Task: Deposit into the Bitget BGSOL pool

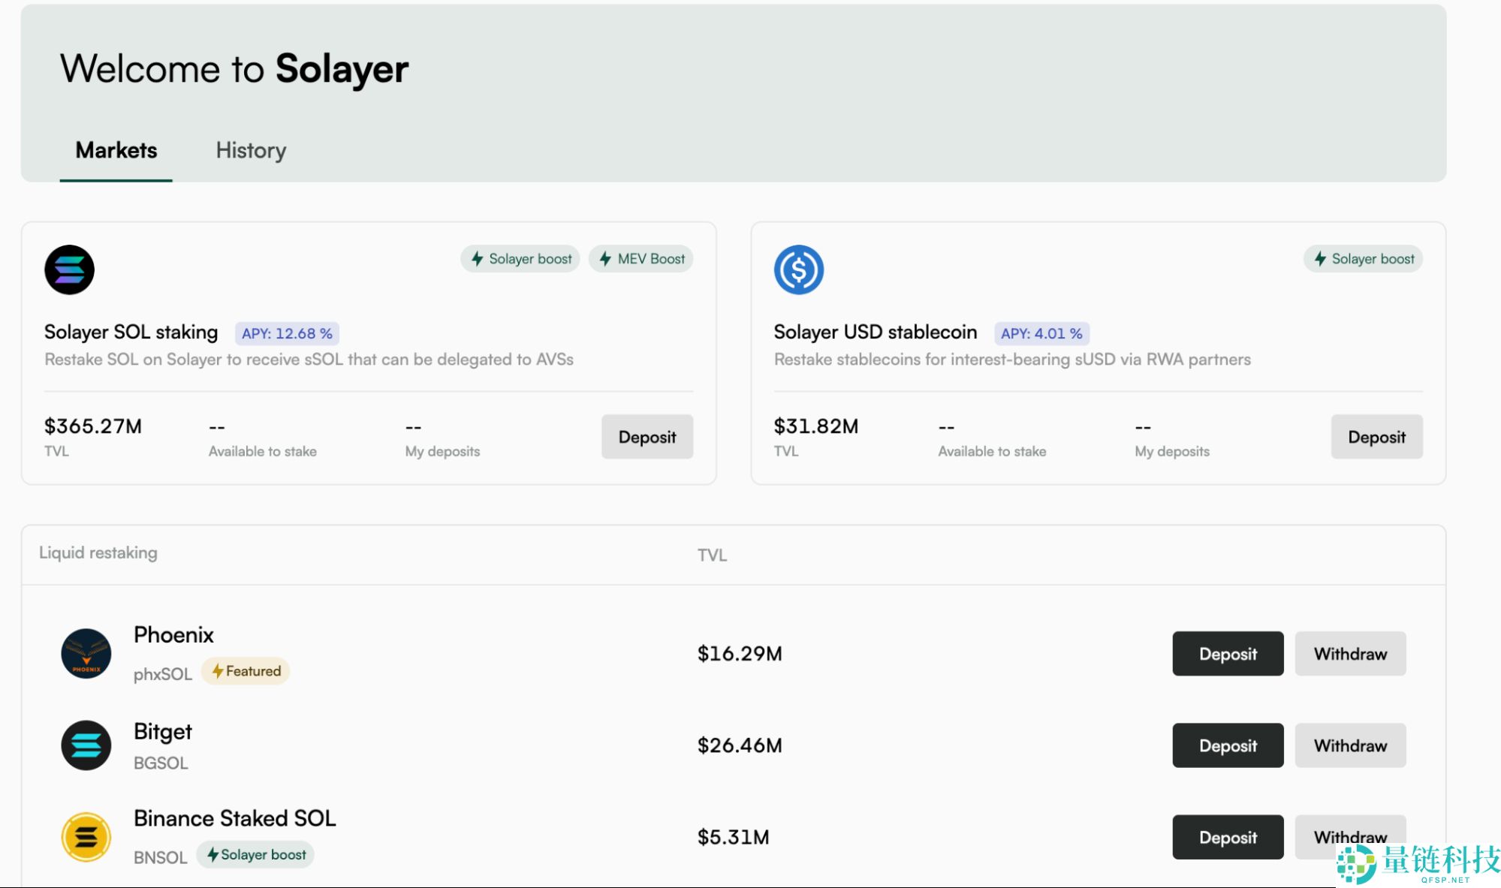Action: pos(1228,745)
